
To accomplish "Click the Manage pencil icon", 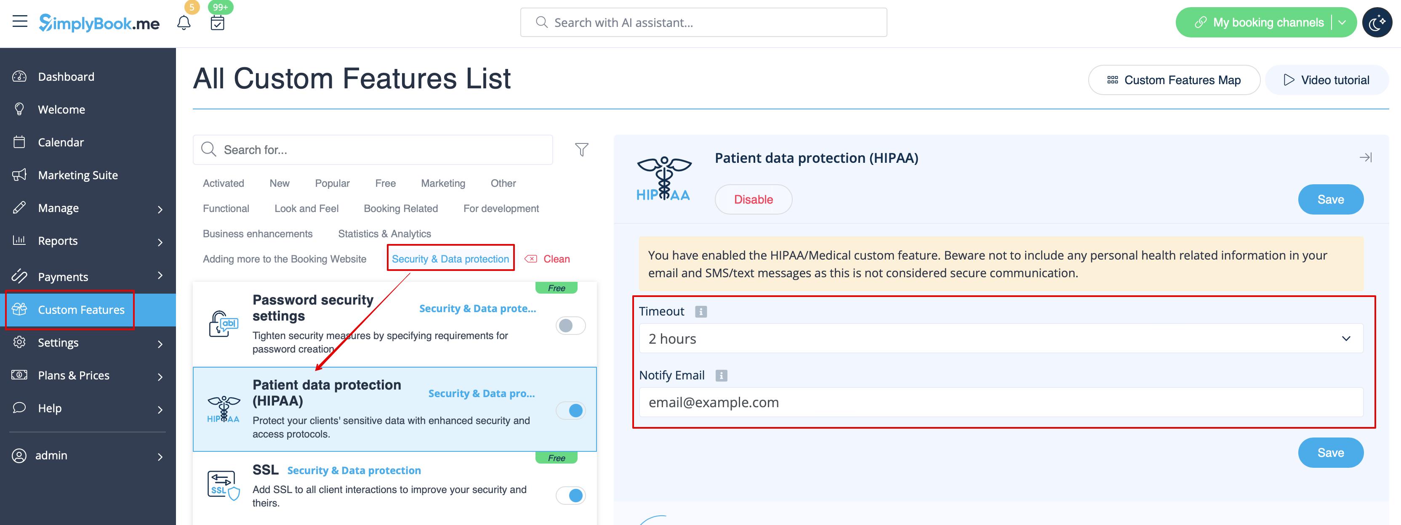I will click(20, 208).
